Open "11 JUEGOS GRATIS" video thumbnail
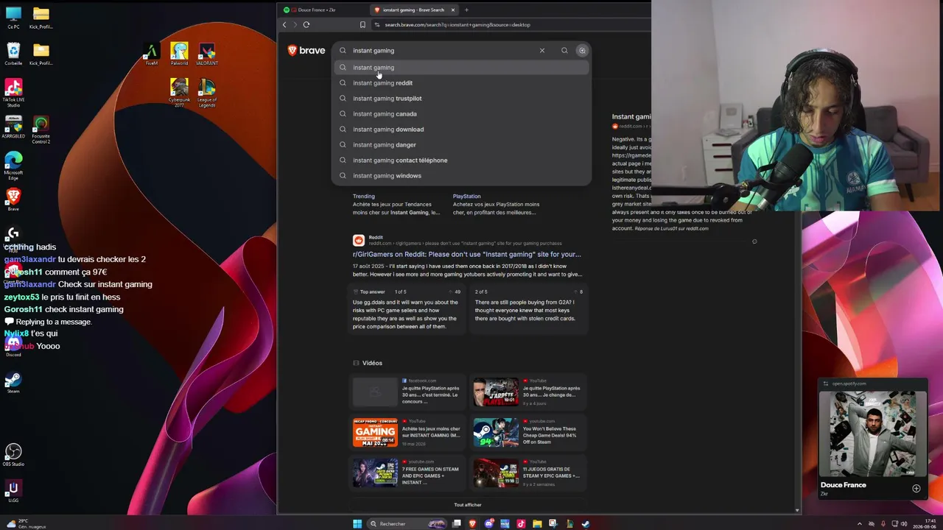943x530 pixels. 496,473
